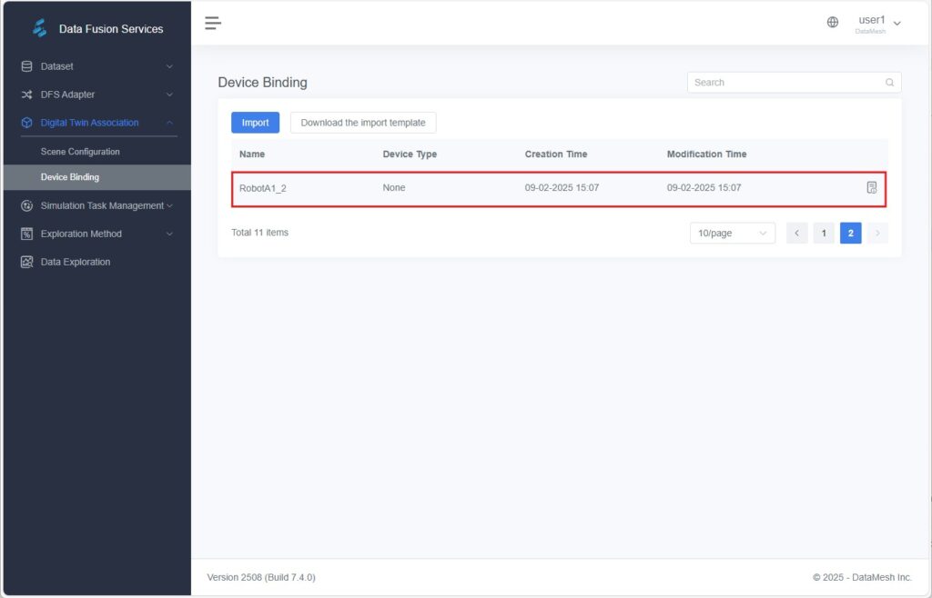
Task: Click the Data Exploration chart icon
Action: [x=26, y=262]
